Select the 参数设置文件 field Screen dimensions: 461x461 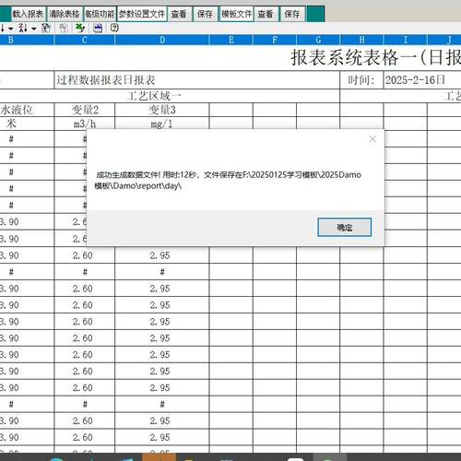[x=142, y=14]
